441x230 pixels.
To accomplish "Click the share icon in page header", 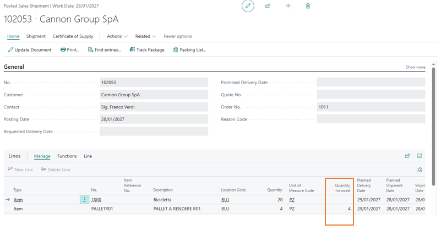I will click(x=268, y=6).
